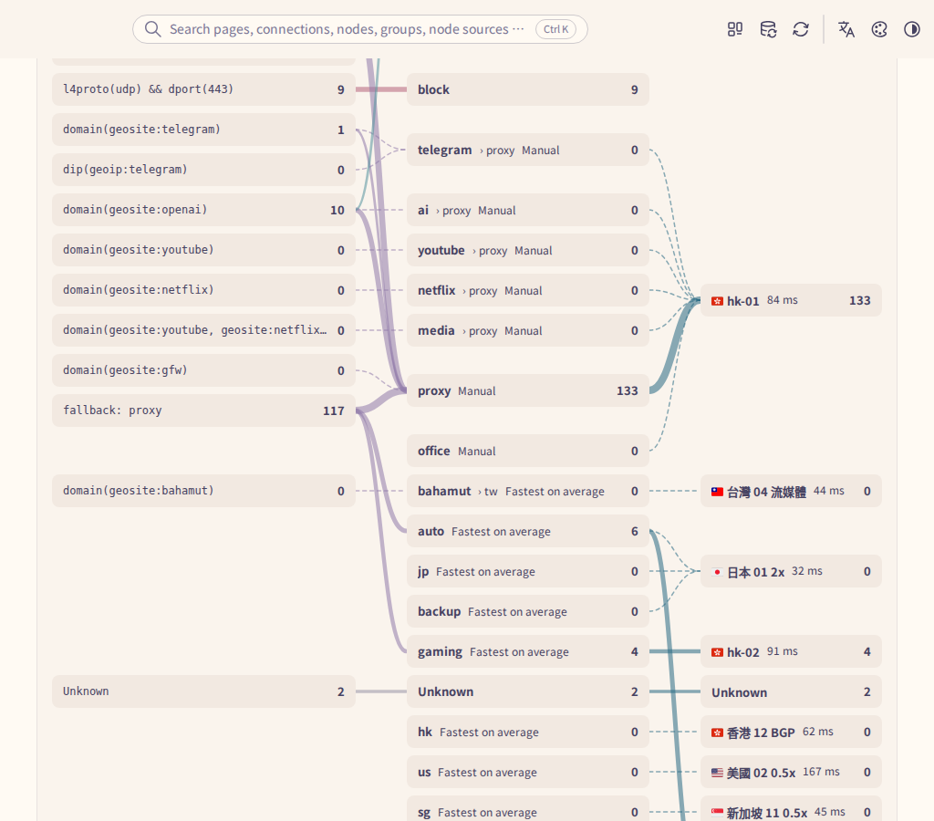Select the 日本 01 2x node

tap(791, 571)
